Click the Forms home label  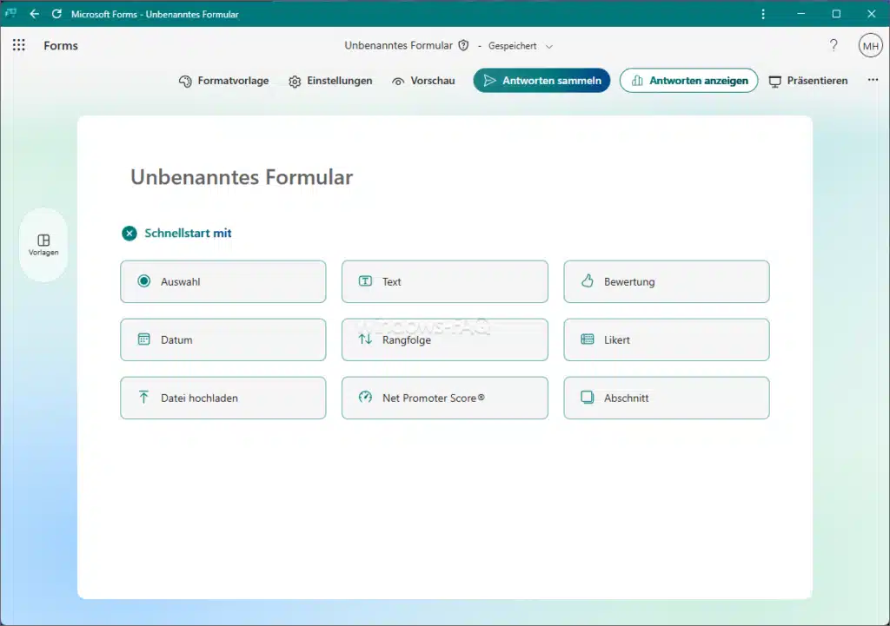(61, 46)
